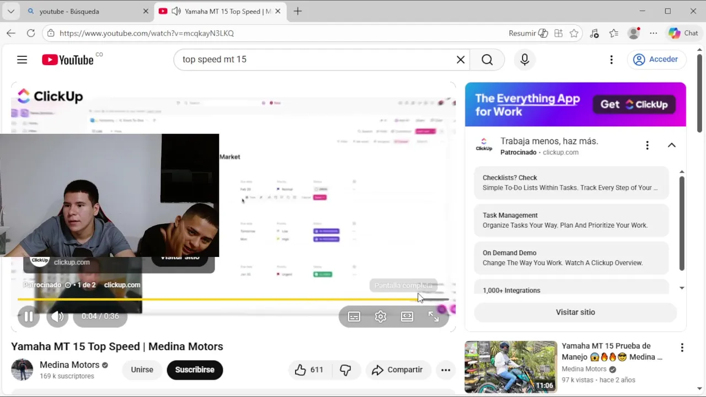Viewport: 706px width, 397px height.
Task: Join channel with Unirse button
Action: (142, 370)
